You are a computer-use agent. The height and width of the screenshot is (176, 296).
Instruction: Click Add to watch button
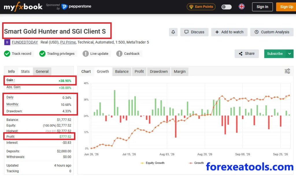pyautogui.click(x=229, y=32)
